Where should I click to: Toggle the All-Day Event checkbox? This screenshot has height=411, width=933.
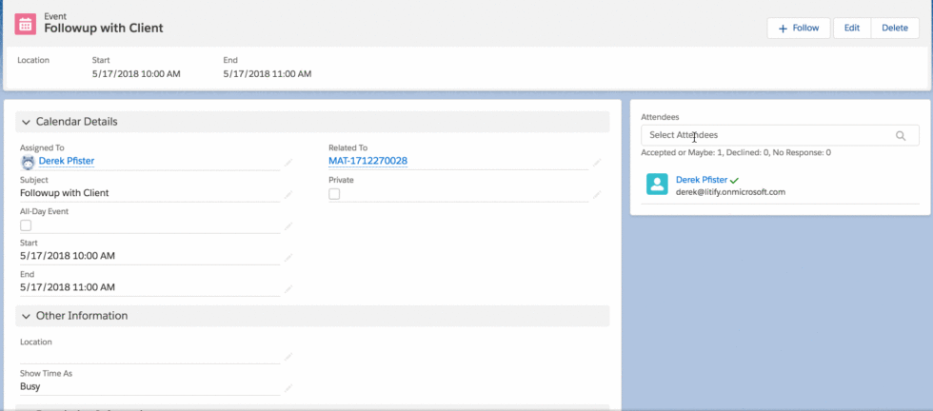click(x=26, y=225)
